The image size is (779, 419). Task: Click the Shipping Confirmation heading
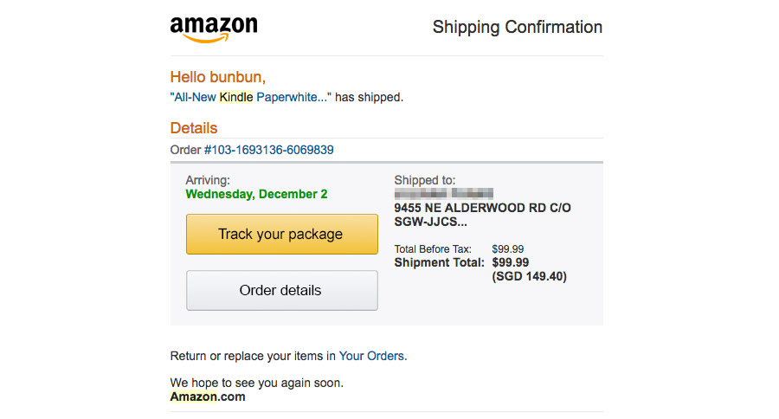pos(517,27)
